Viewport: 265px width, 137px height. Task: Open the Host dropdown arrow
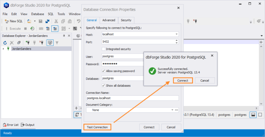[x=177, y=34]
